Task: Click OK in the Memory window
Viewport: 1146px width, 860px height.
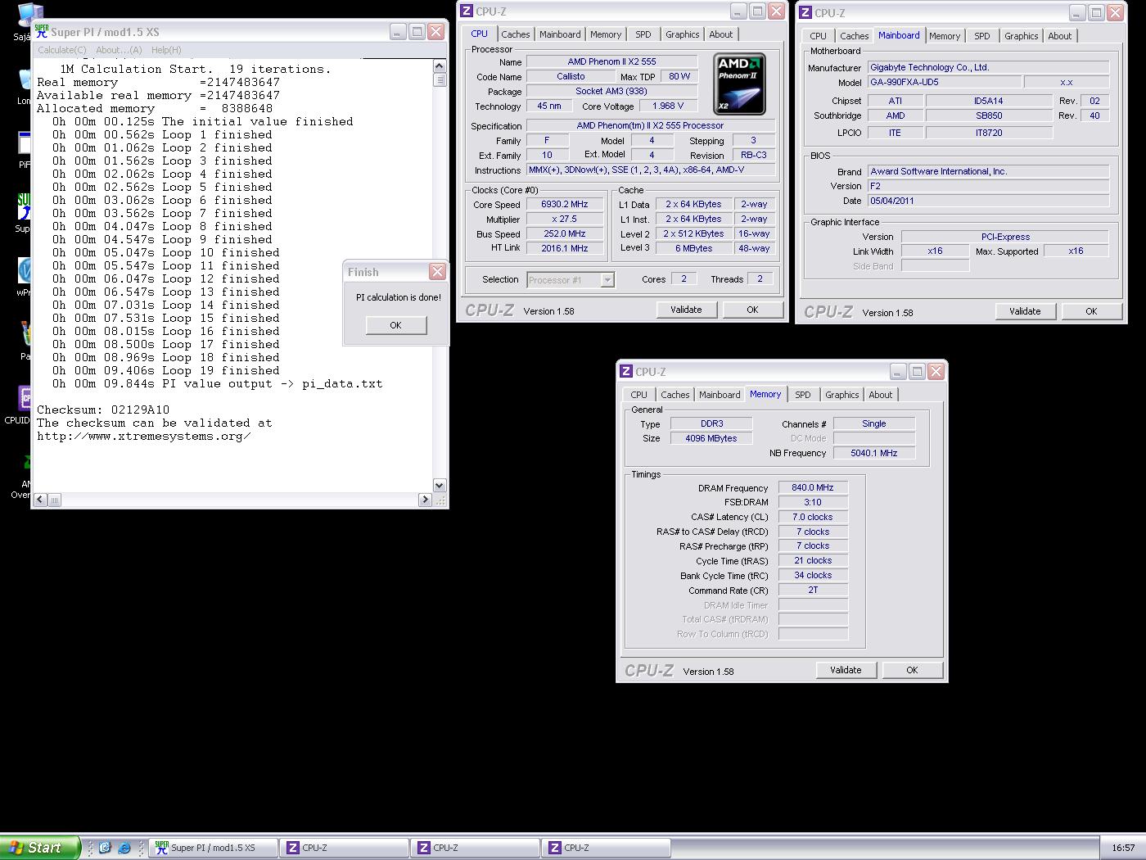Action: click(912, 670)
